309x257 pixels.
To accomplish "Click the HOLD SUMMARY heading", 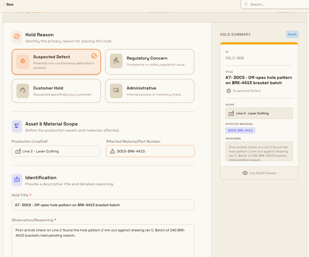I will click(x=235, y=34).
